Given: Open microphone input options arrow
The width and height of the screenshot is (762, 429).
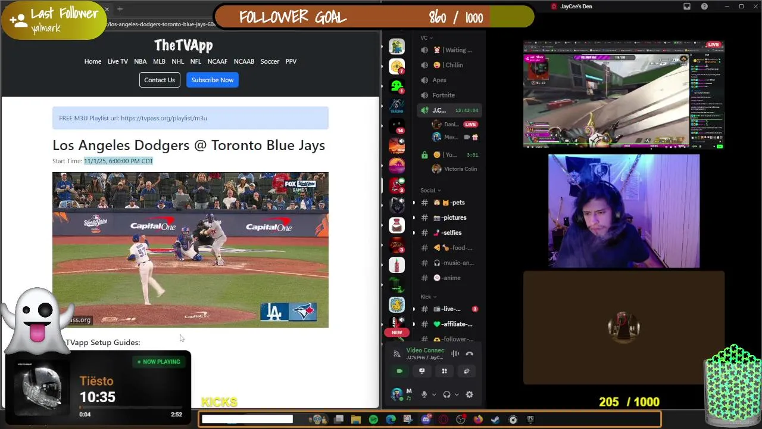Looking at the screenshot, I should point(434,394).
